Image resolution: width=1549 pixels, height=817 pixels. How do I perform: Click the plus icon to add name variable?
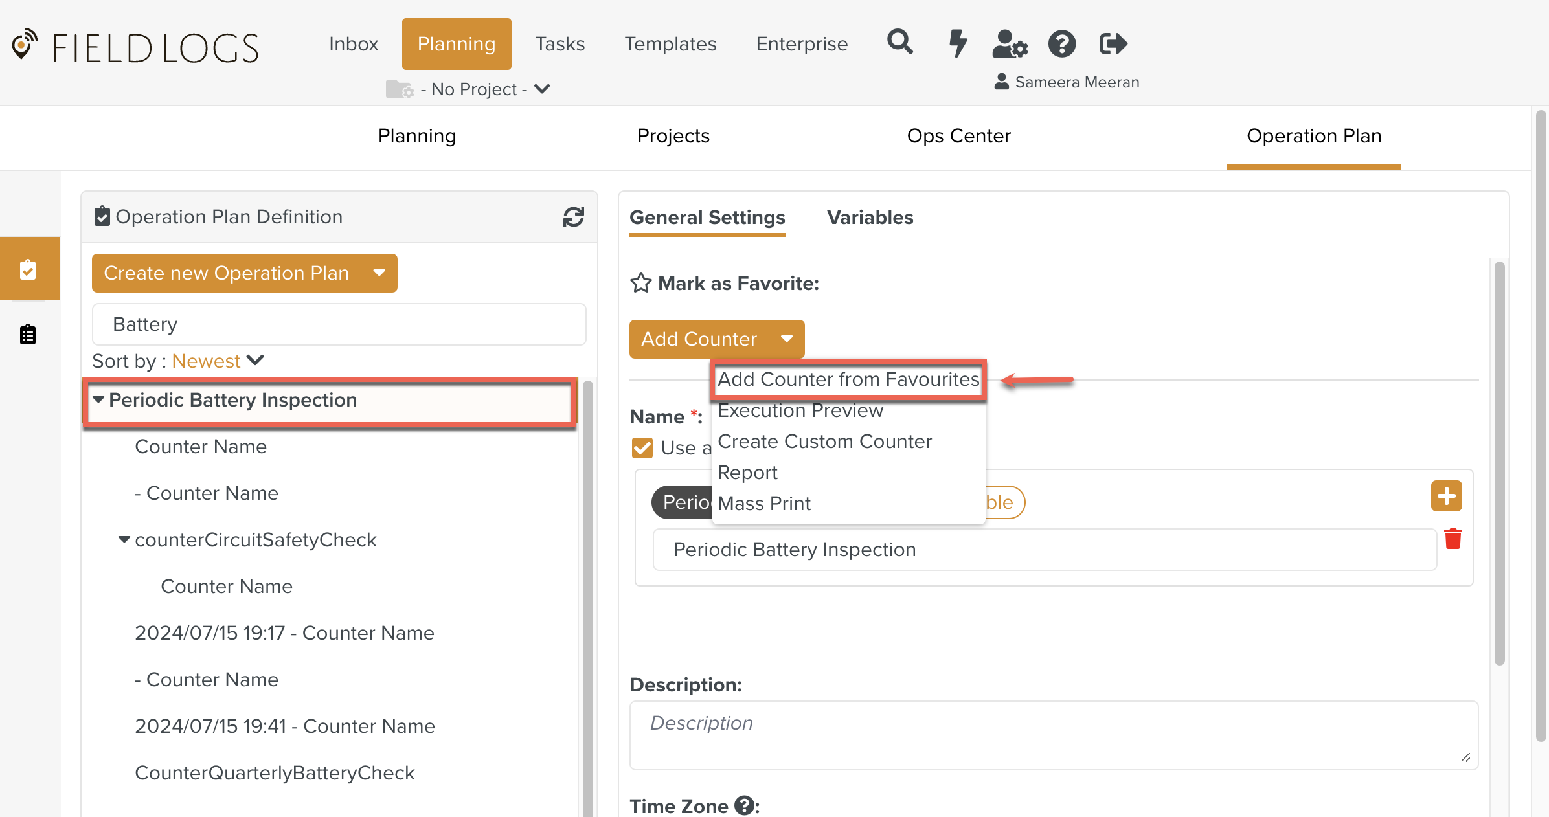[x=1446, y=496]
